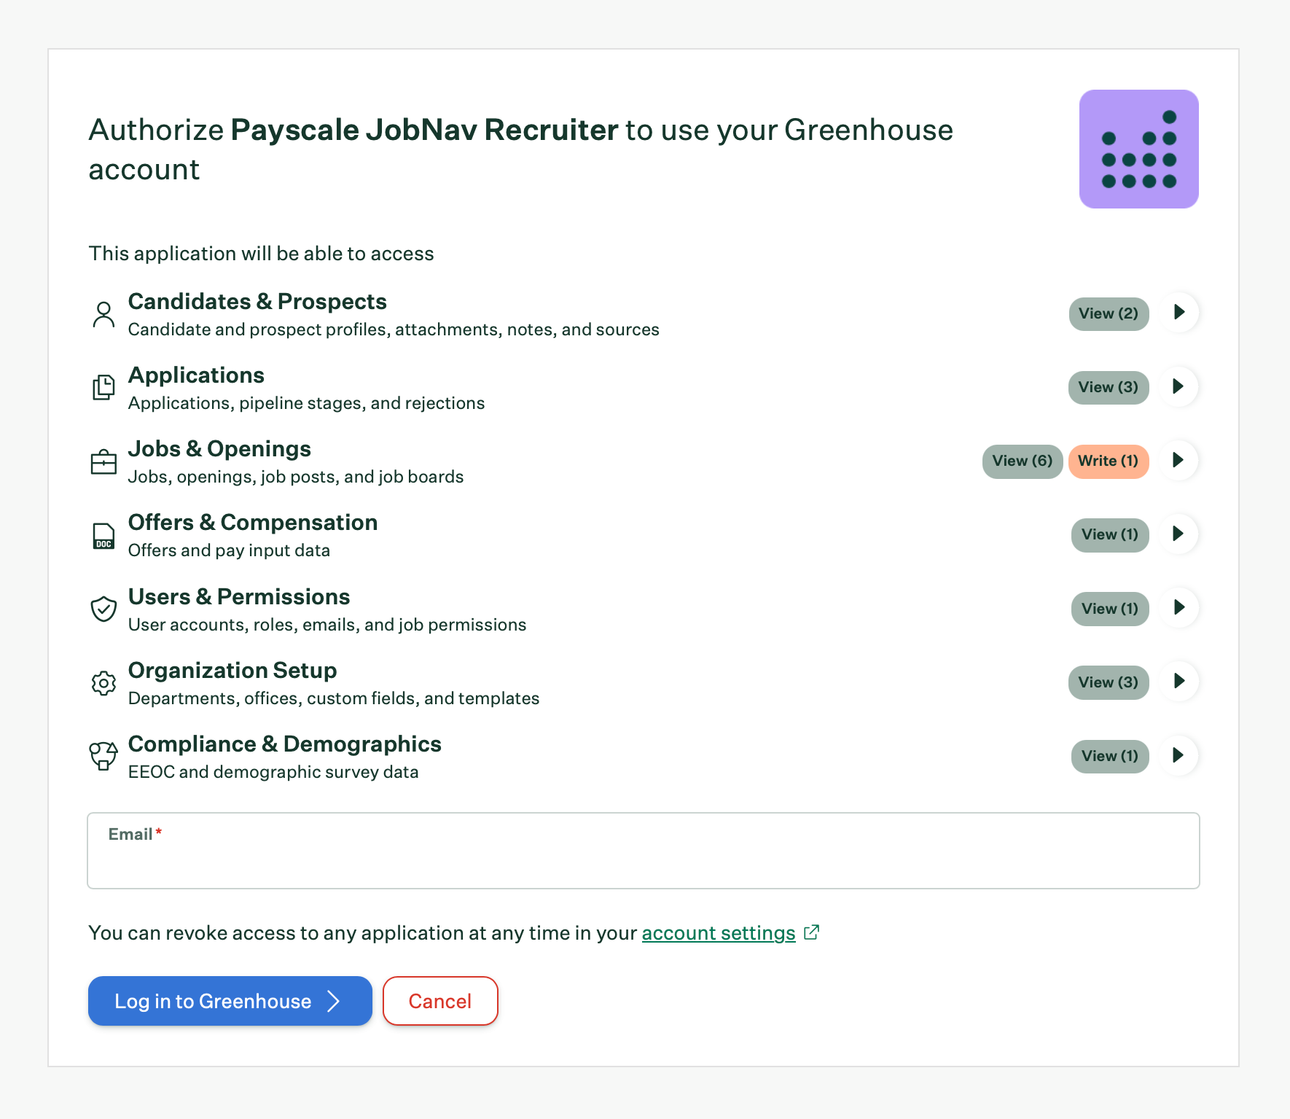Click the orange Write (1) badge

pos(1109,461)
